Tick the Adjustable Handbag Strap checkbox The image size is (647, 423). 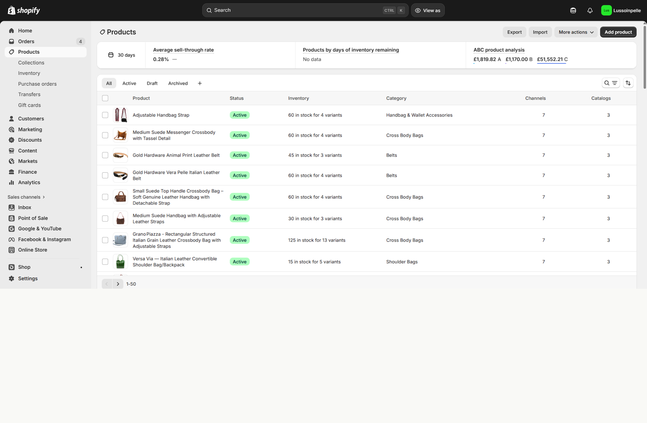point(105,115)
